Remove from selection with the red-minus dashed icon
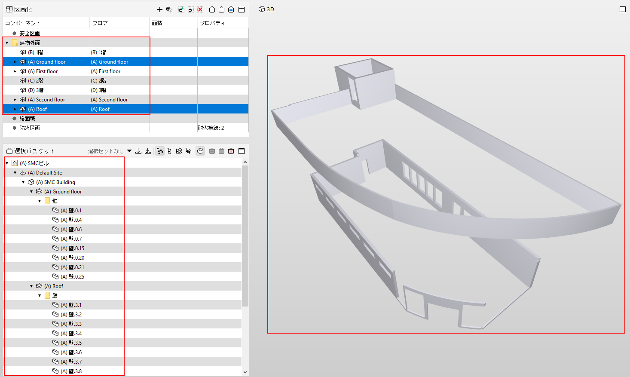The image size is (630, 377). (x=191, y=9)
